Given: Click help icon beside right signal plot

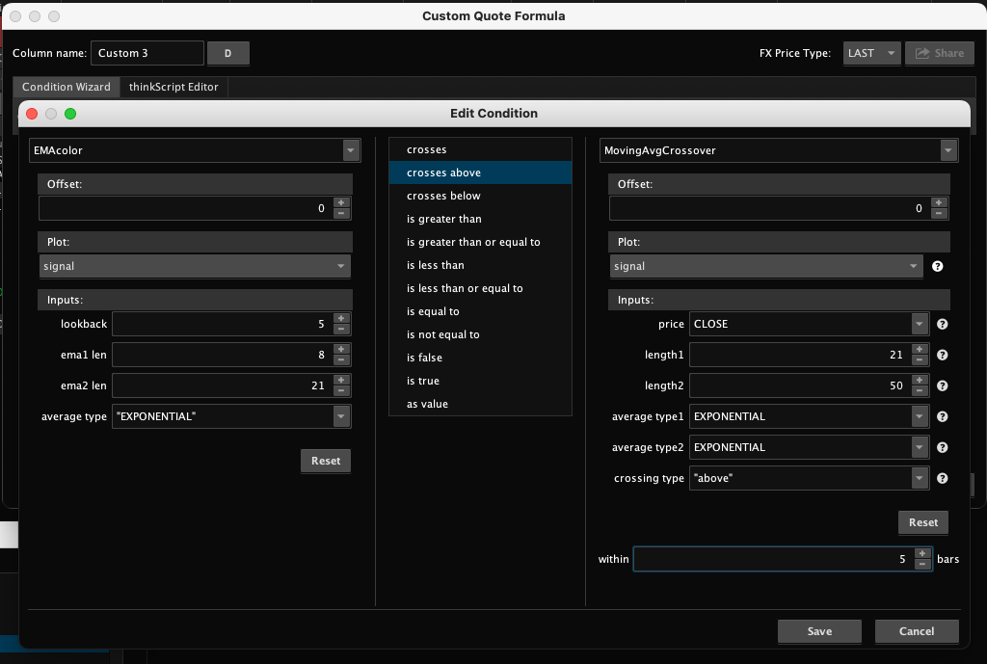Looking at the screenshot, I should (937, 267).
